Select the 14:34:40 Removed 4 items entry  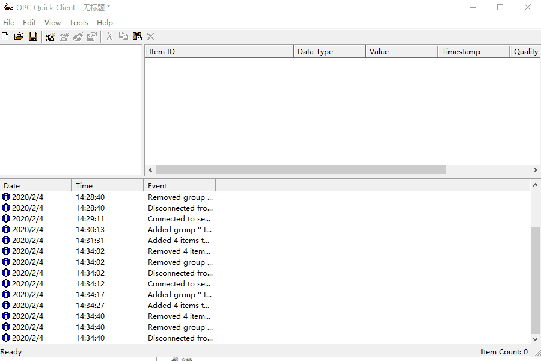click(x=108, y=316)
